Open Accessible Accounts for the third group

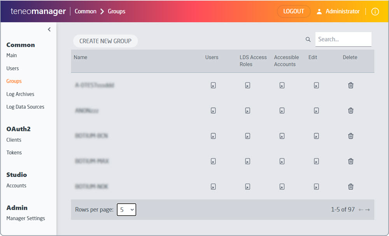tap(282, 136)
